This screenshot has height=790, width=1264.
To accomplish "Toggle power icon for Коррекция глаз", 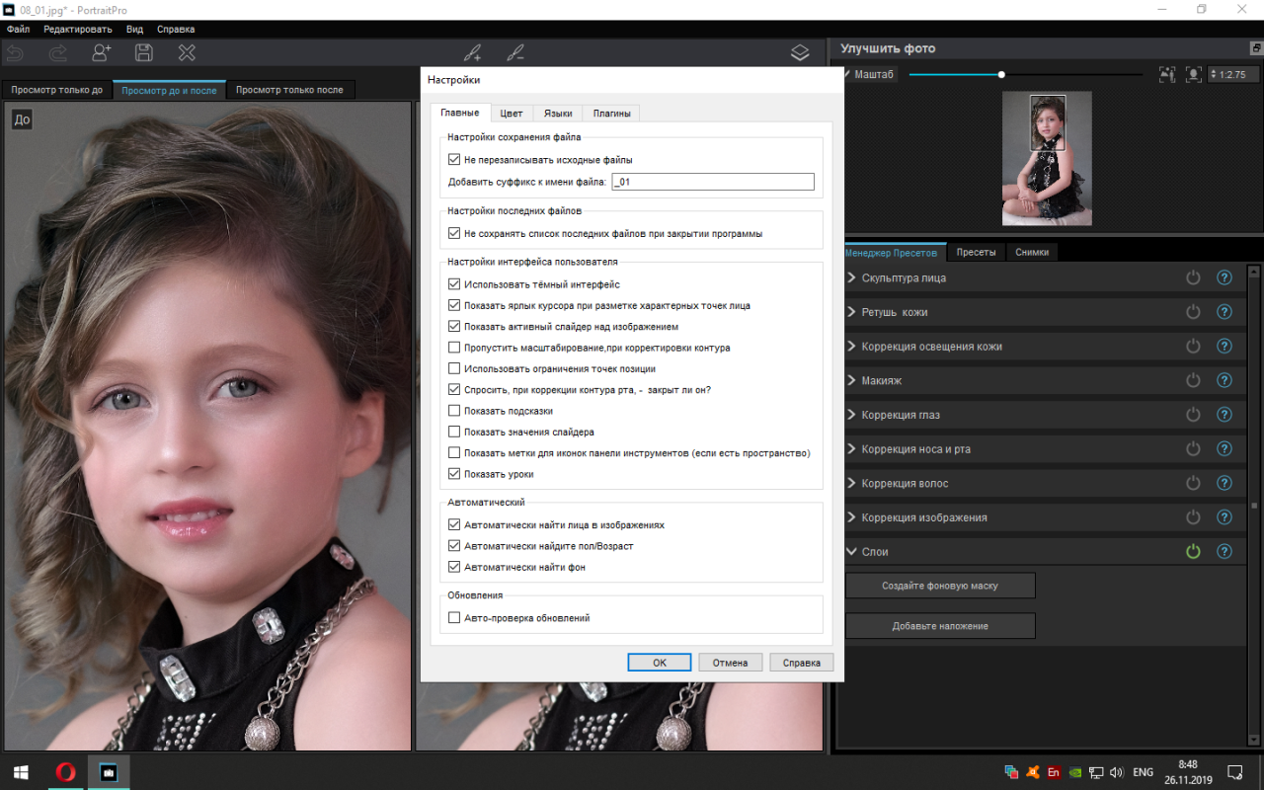I will 1193,415.
